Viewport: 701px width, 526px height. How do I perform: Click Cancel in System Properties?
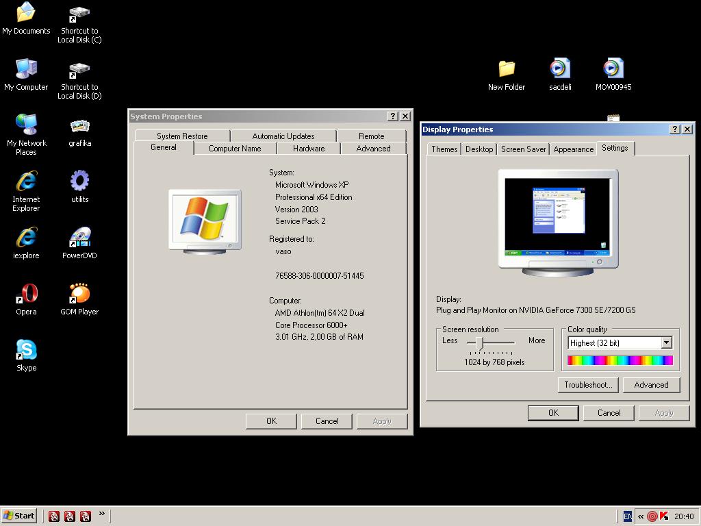click(x=327, y=421)
